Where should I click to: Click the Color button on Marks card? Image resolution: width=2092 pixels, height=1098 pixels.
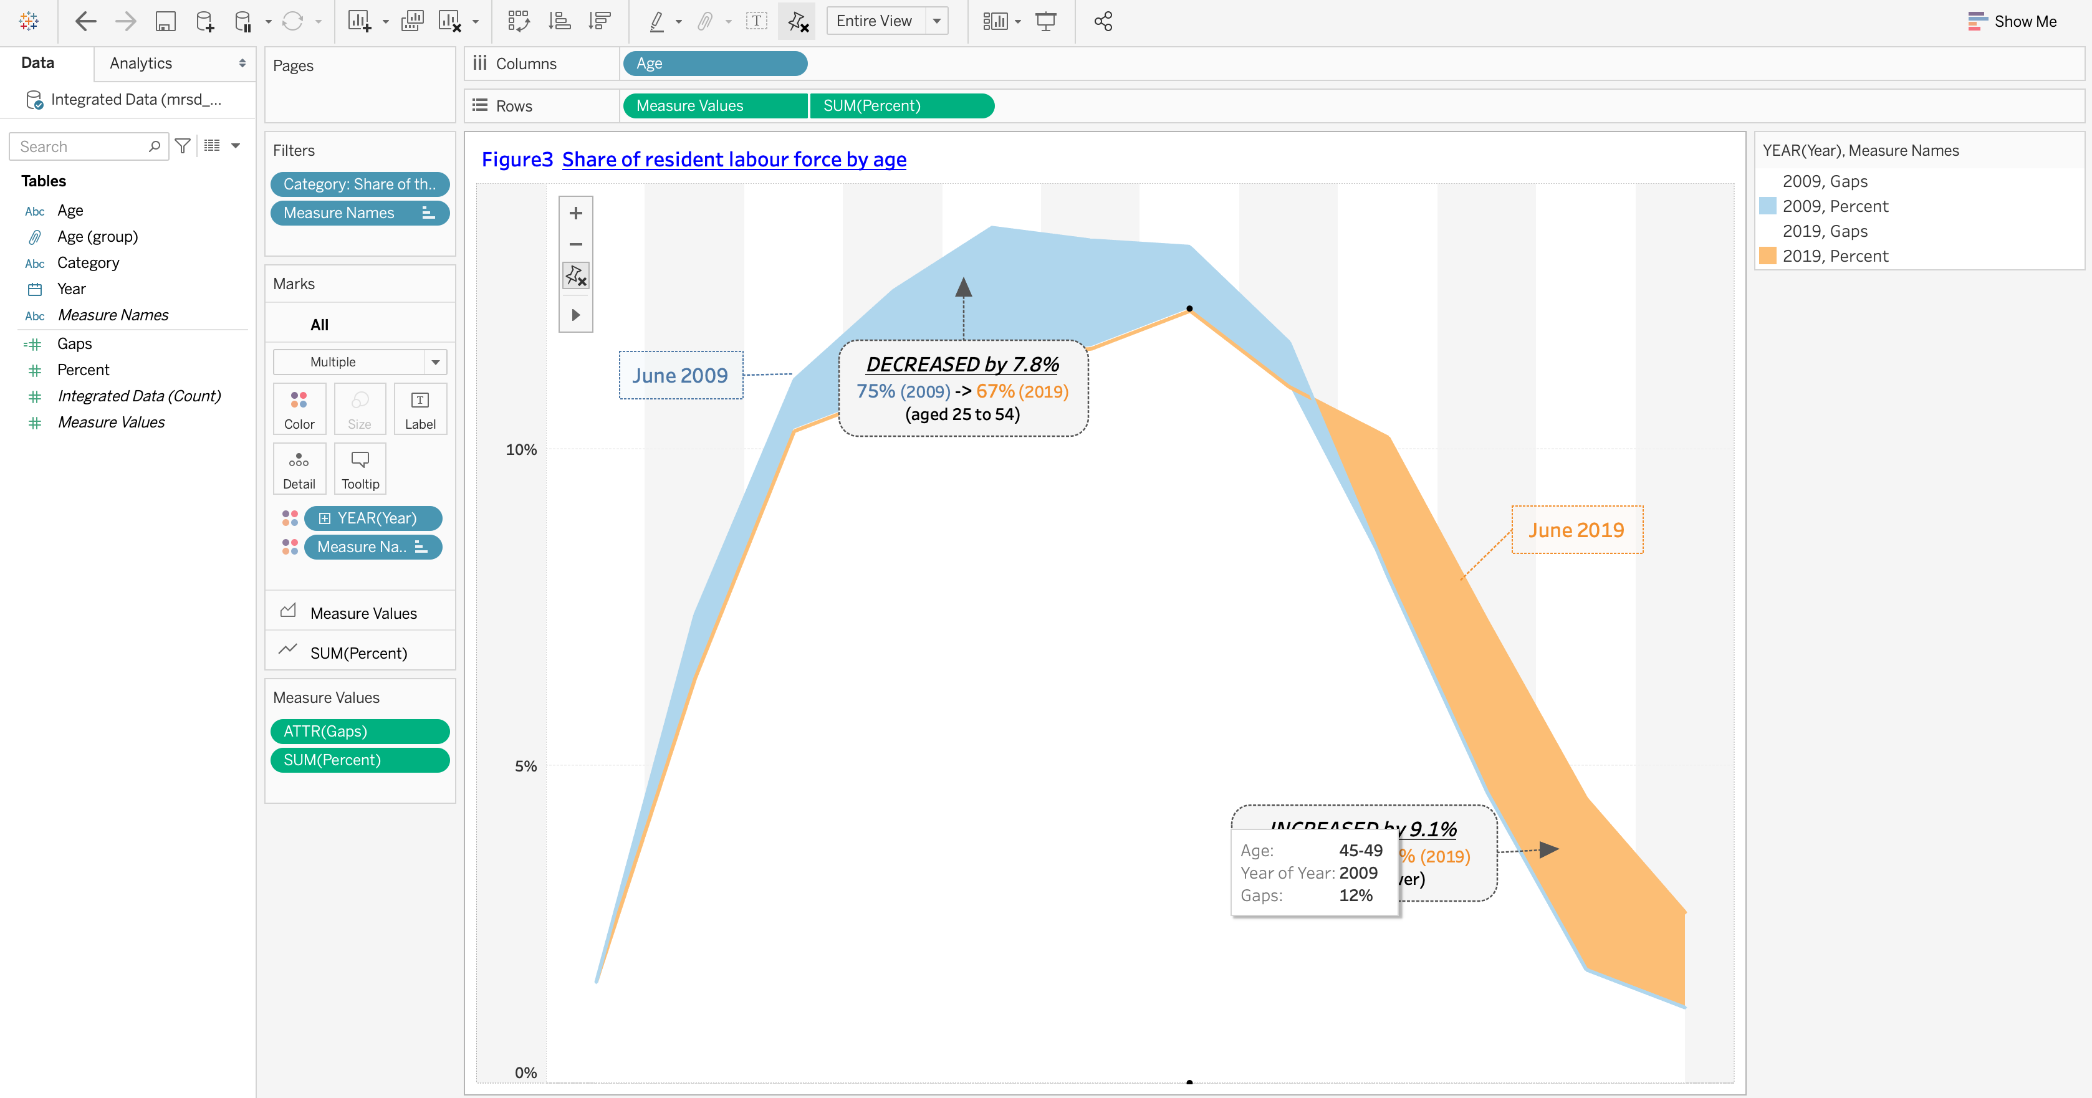(x=299, y=409)
